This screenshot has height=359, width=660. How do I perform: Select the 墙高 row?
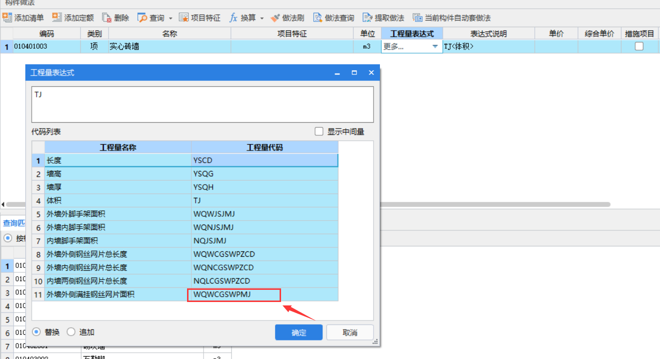[x=185, y=174]
